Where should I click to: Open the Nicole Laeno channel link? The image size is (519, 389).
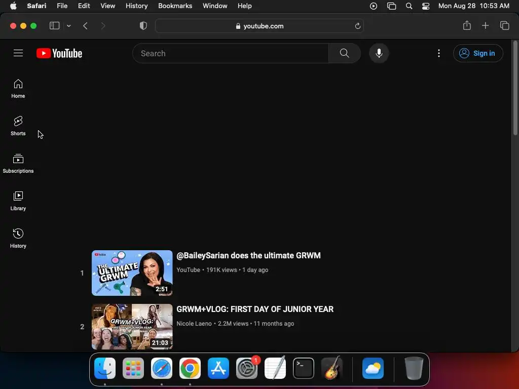click(x=194, y=324)
